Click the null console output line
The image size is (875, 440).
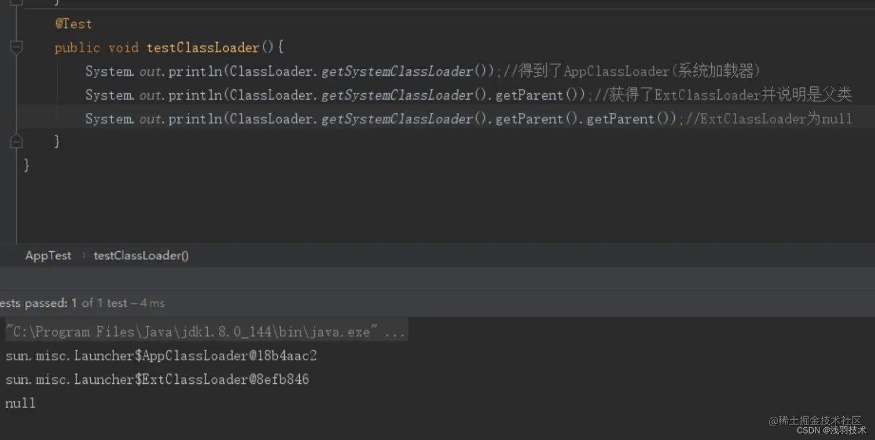tap(20, 403)
